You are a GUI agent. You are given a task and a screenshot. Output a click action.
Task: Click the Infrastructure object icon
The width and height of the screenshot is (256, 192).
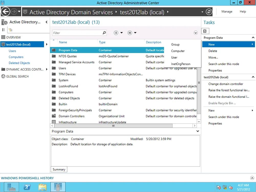54,122
